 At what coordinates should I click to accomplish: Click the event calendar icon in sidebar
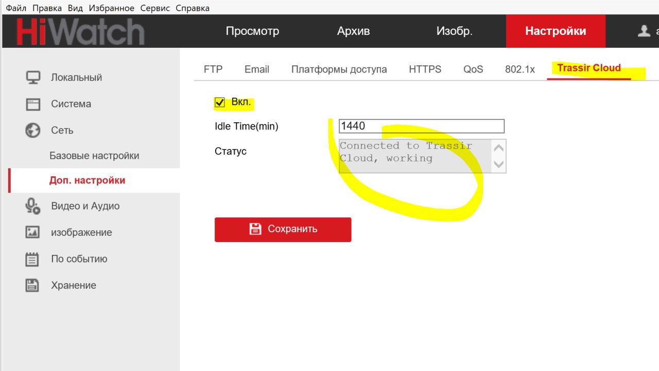click(x=32, y=259)
